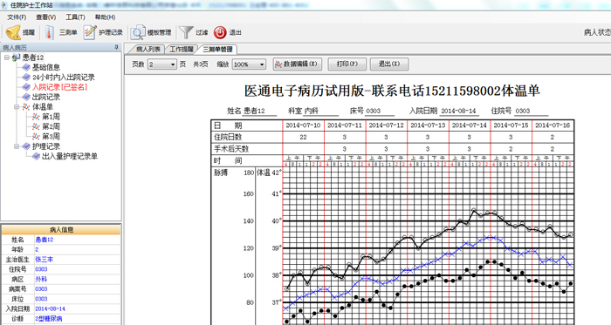Click the red power 退出 toolbar icon
The height and width of the screenshot is (325, 611).
pos(220,32)
